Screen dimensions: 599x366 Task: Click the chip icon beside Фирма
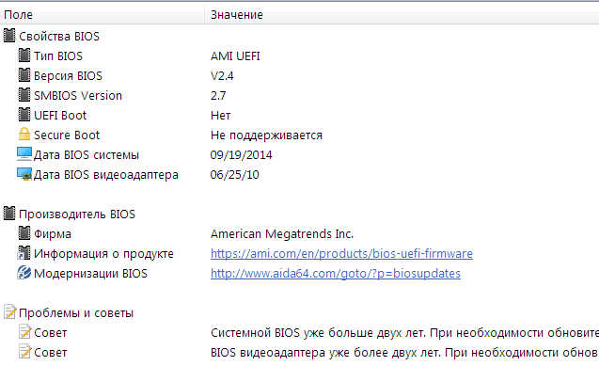pos(24,233)
